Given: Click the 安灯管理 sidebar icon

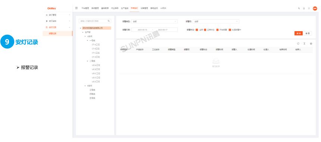Looking at the screenshot, I should 47,15.
